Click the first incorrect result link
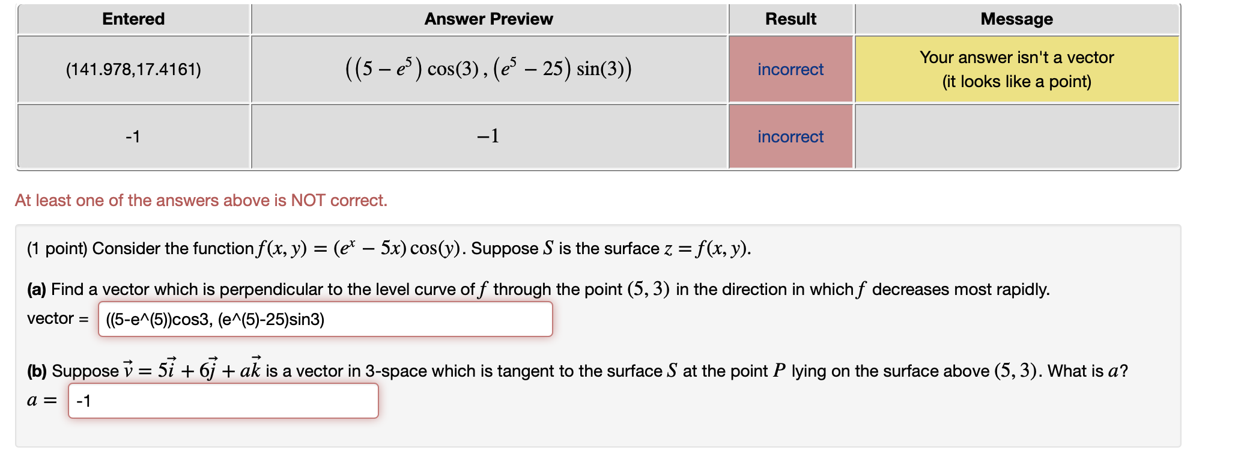This screenshot has height=459, width=1241. point(790,69)
